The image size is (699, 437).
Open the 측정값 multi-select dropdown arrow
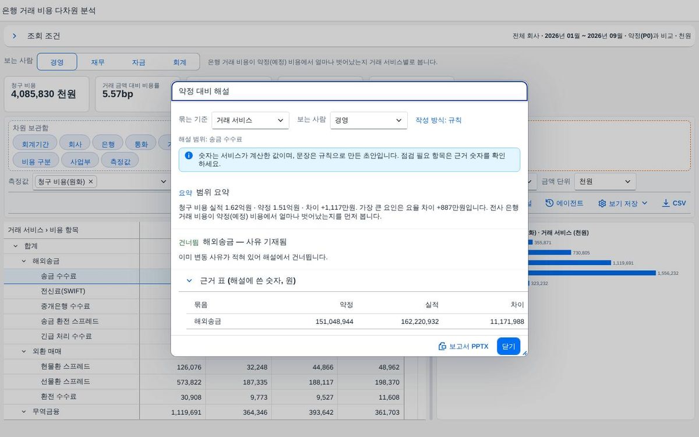click(164, 182)
